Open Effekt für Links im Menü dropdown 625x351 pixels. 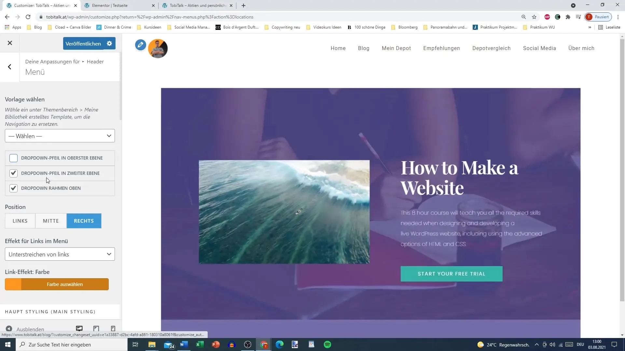click(x=60, y=254)
